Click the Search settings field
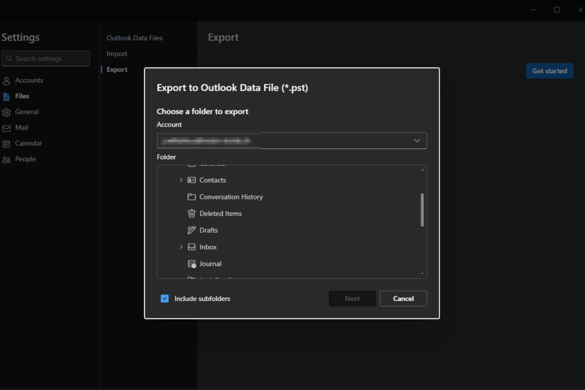 [x=45, y=58]
